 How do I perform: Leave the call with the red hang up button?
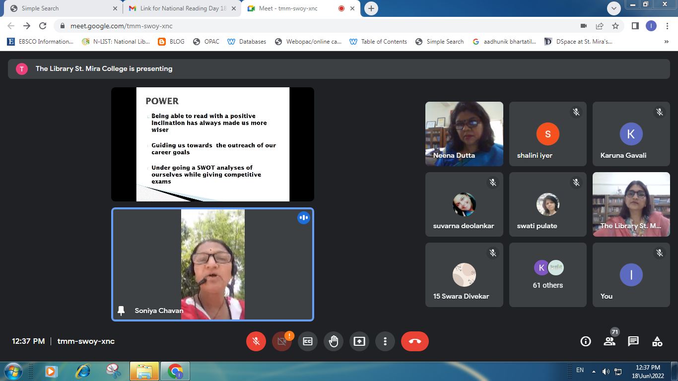[x=415, y=341]
